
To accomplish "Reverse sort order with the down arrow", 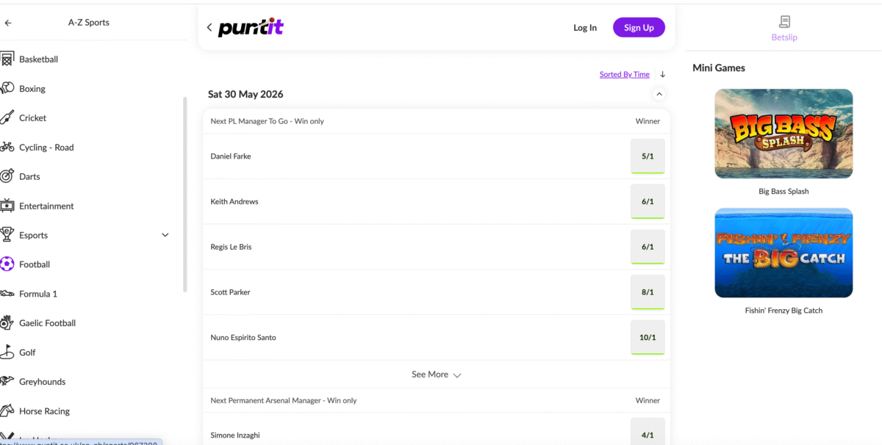I will click(x=662, y=74).
